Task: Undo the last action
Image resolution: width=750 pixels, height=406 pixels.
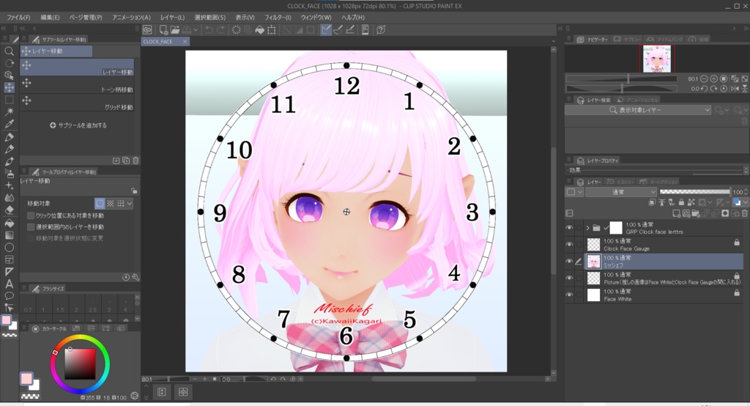Action: 209,30
